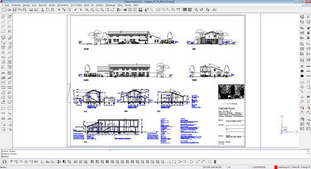Open the CONTINUOUS linetype dropdown

tap(261, 167)
